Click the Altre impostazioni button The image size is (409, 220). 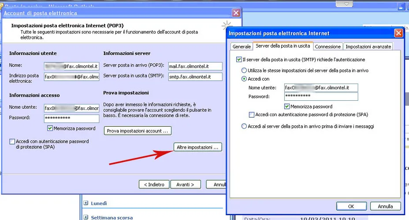tap(197, 147)
